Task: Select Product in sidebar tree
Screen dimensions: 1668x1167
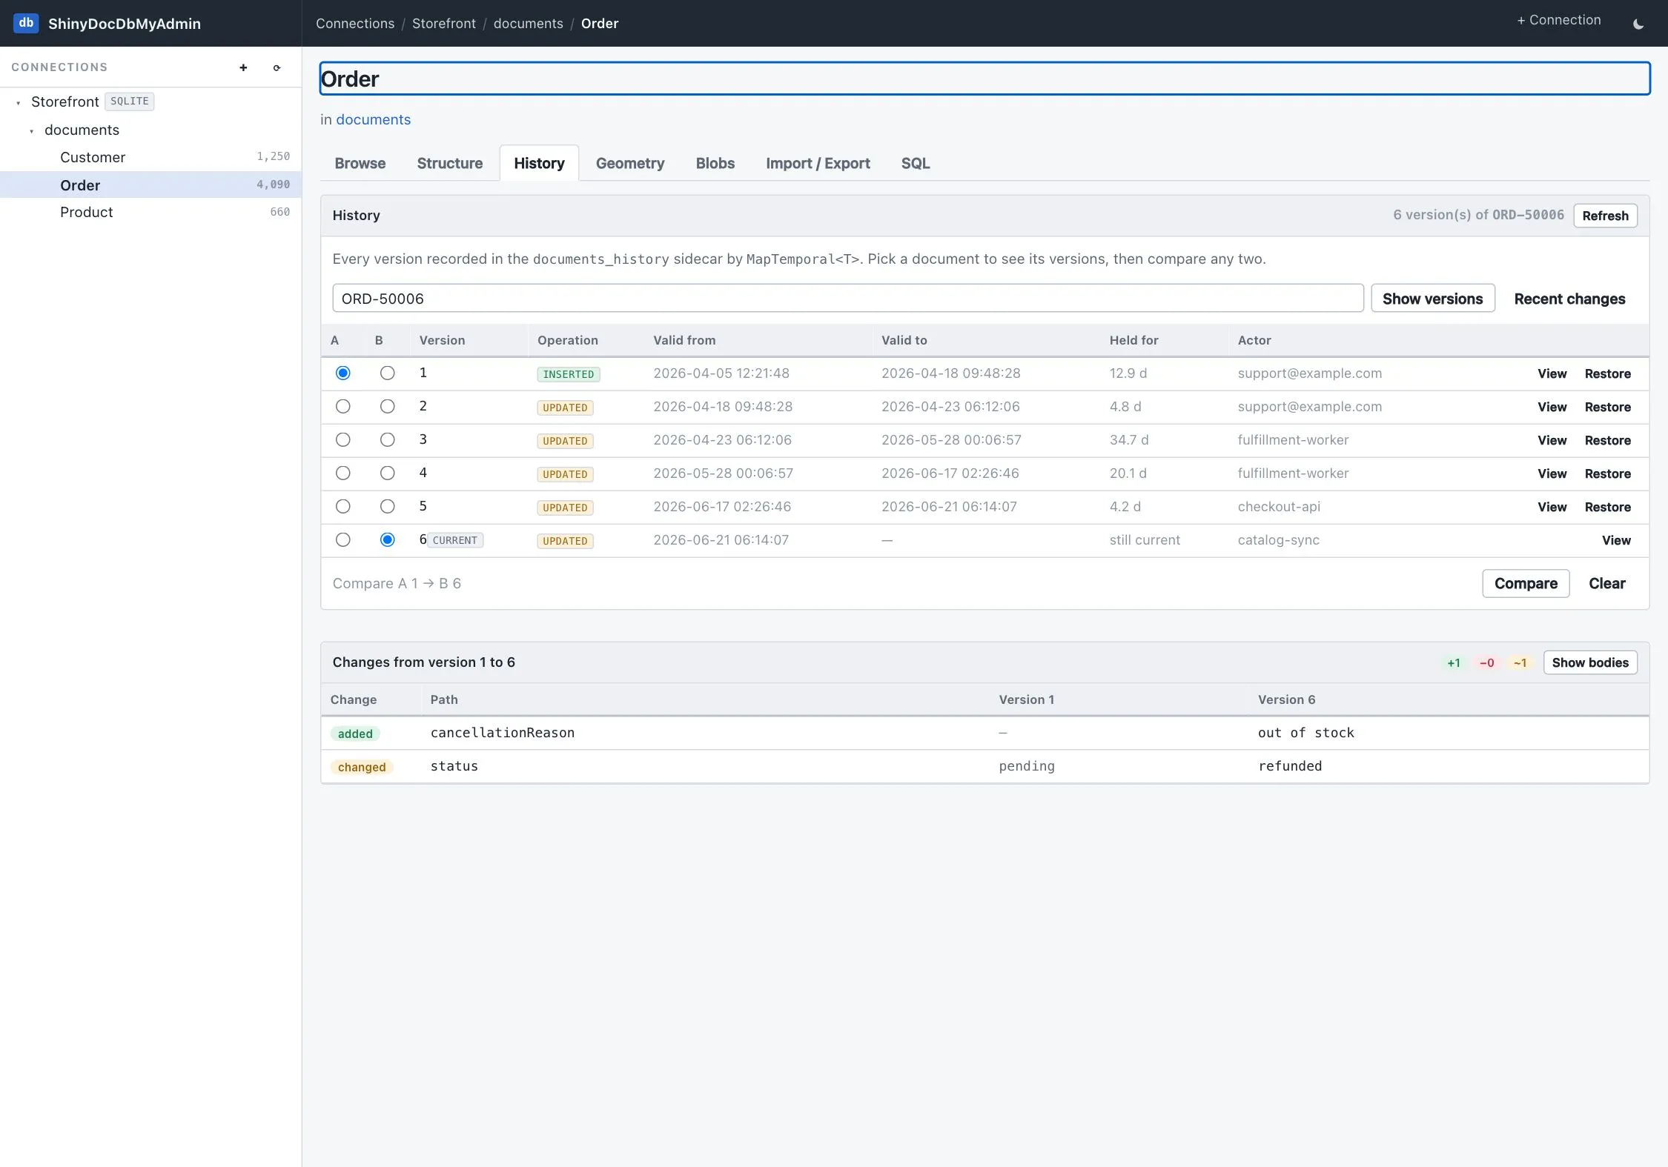Action: tap(150, 212)
